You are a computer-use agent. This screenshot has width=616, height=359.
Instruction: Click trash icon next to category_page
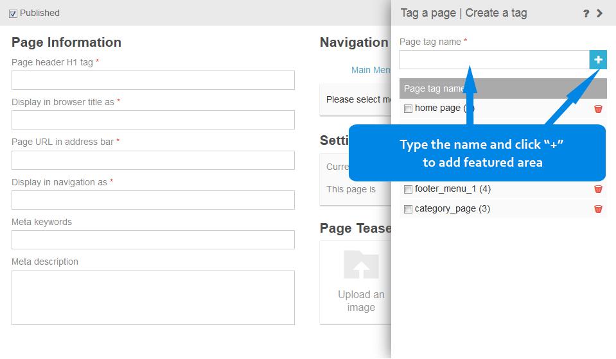pyautogui.click(x=598, y=209)
